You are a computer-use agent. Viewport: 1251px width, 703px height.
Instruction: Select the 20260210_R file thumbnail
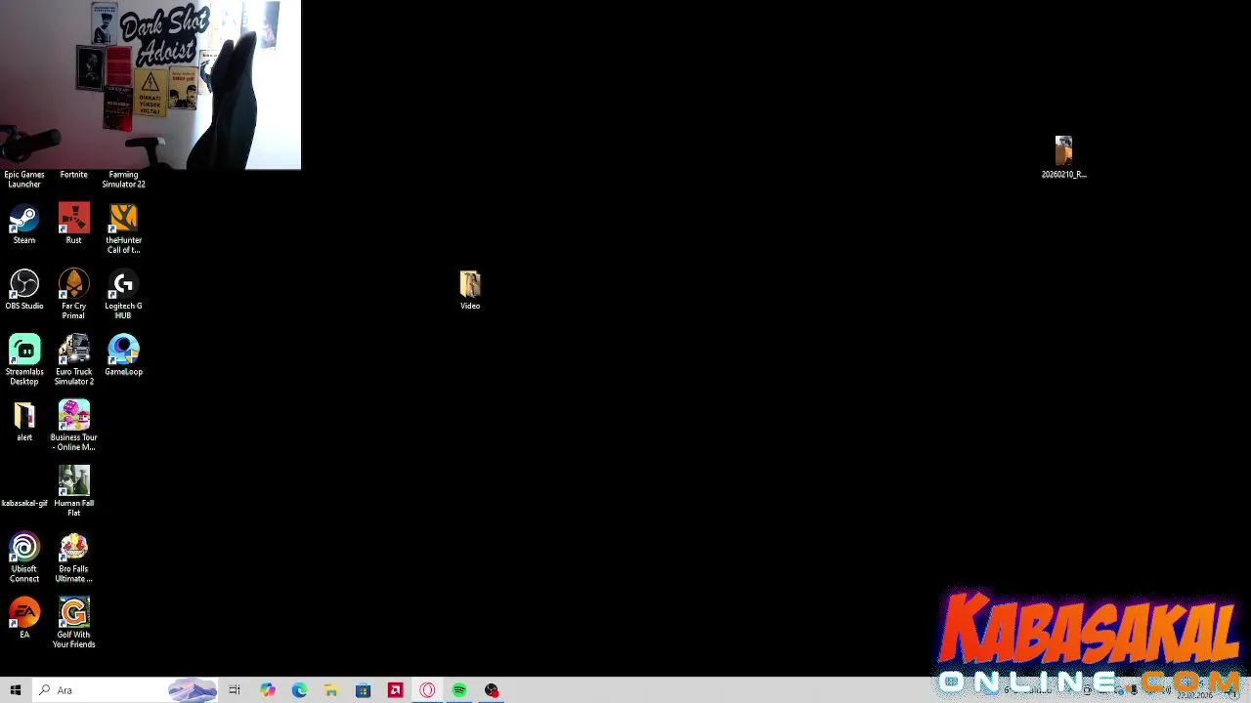pos(1063,151)
